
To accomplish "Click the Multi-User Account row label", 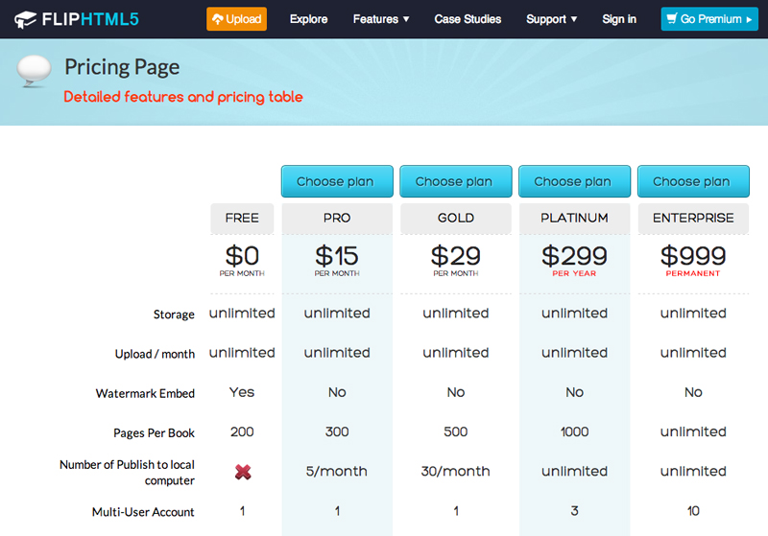I will click(x=143, y=512).
